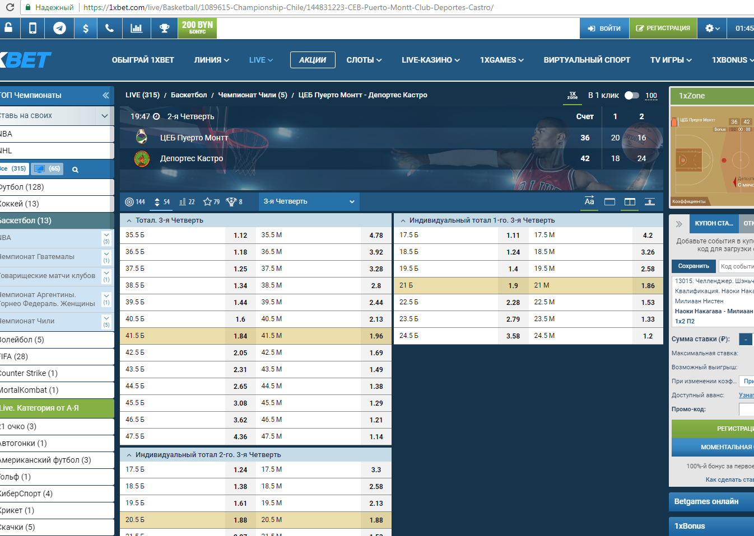Open the Баскетбол breadcrumb link

[x=189, y=95]
